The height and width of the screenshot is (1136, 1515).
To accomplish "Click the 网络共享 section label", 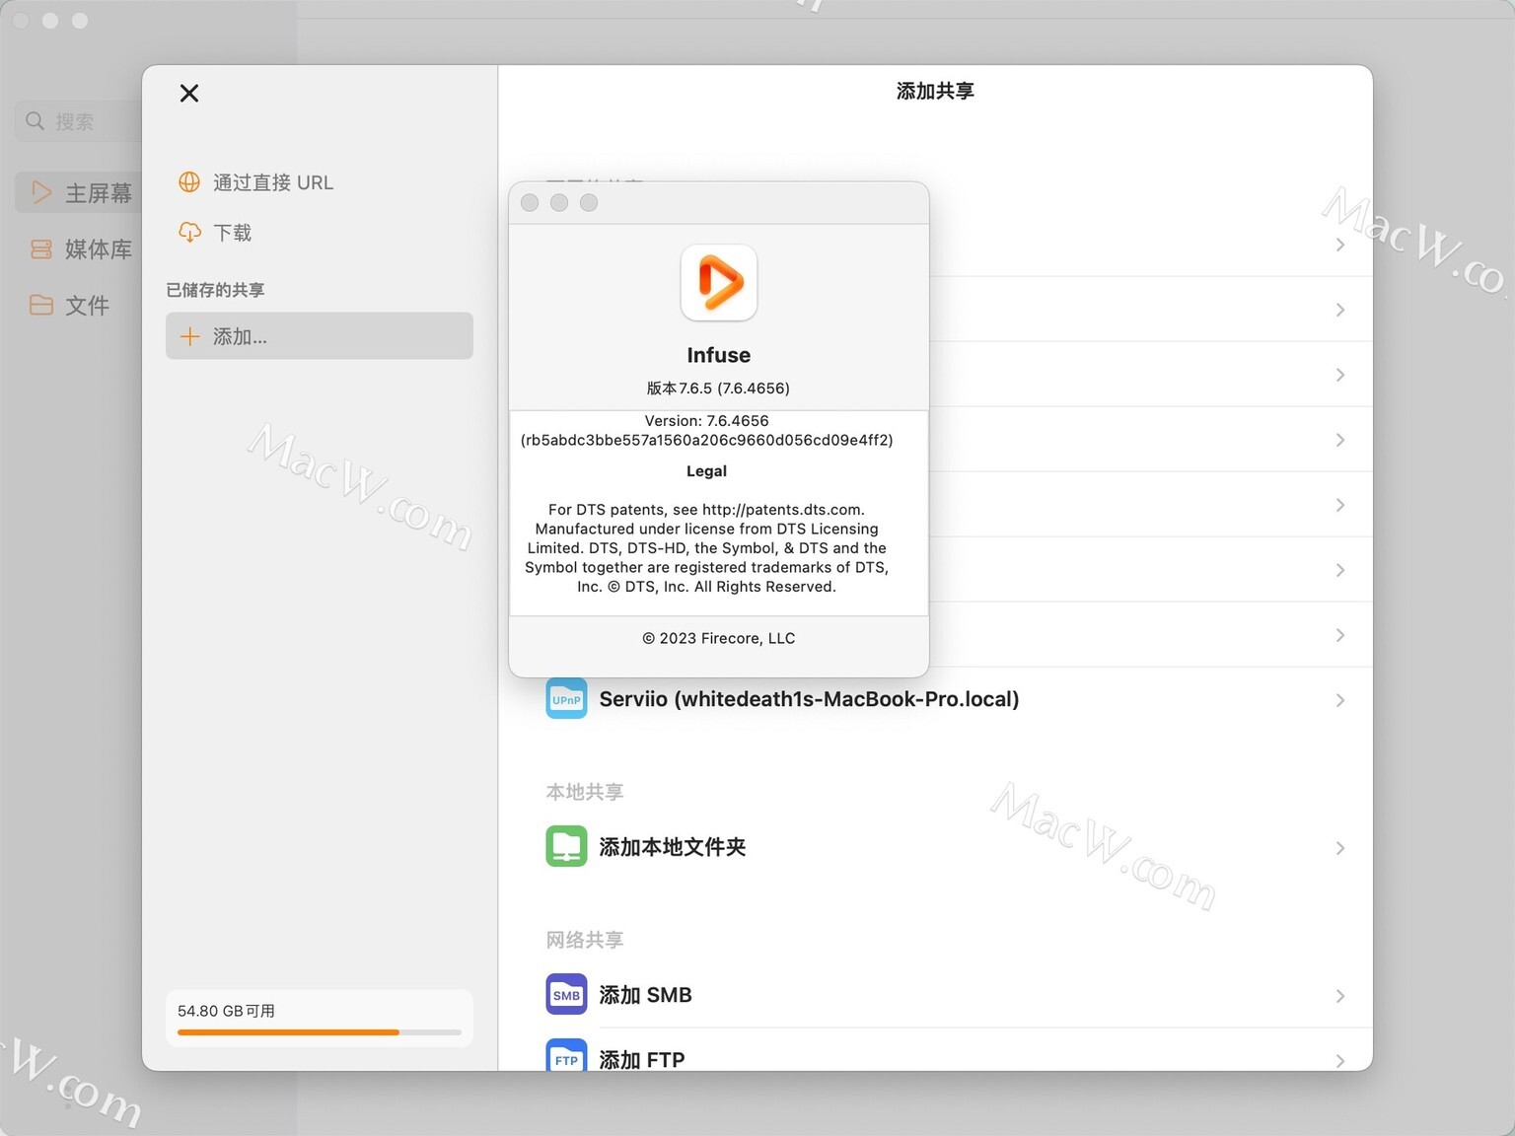I will [x=585, y=940].
